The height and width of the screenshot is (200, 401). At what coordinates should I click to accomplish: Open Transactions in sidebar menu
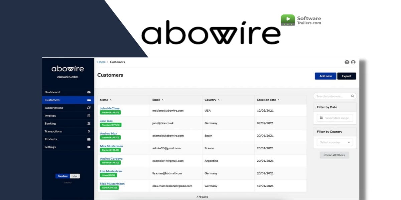click(68, 131)
